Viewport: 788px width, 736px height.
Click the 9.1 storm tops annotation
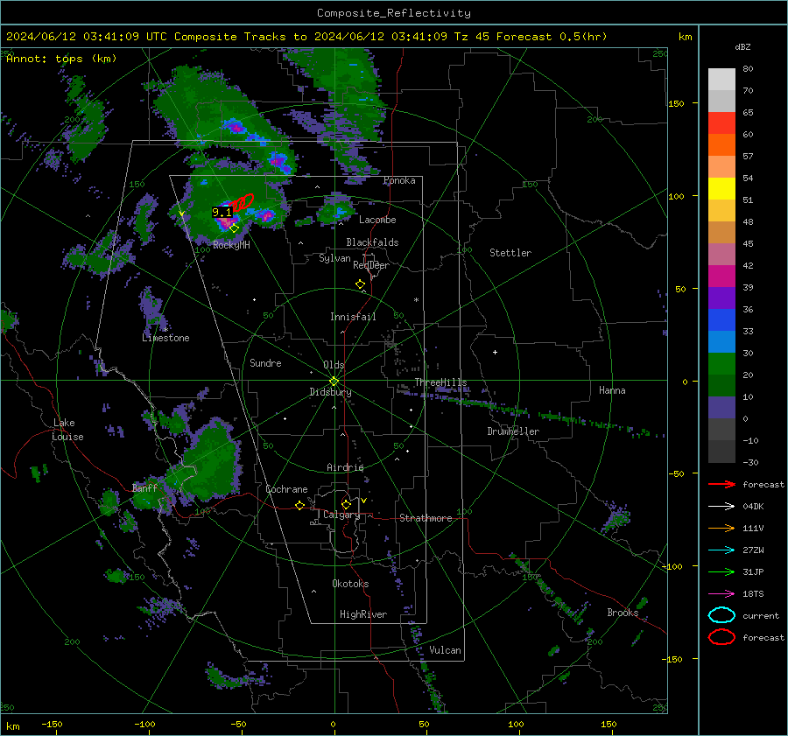click(222, 213)
